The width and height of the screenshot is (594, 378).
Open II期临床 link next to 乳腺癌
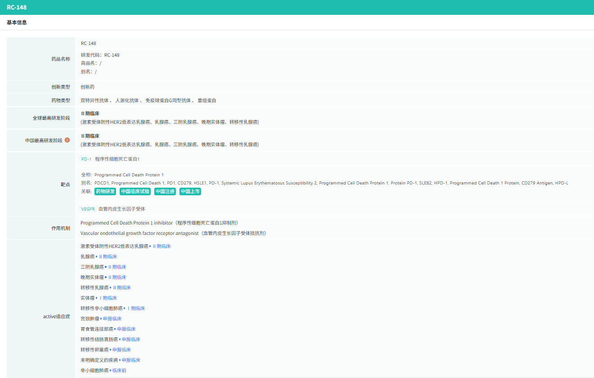107,257
